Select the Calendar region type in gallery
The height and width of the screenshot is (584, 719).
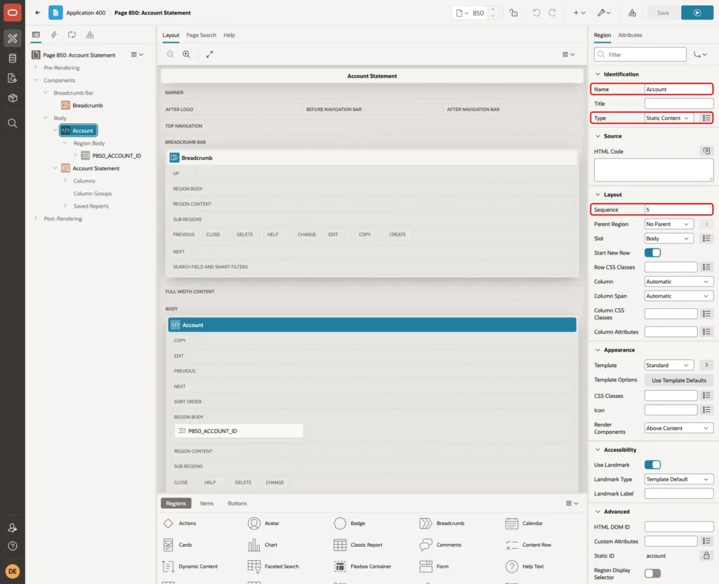[524, 523]
